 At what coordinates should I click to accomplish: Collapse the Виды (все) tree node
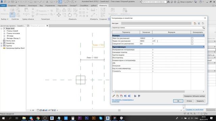(x=1, y=28)
